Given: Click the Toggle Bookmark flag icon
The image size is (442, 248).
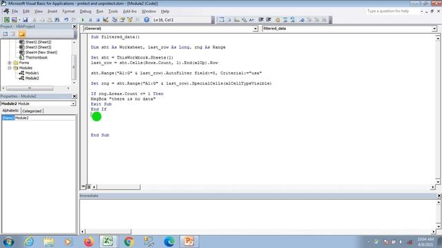Looking at the screenshot, I should [302, 20].
